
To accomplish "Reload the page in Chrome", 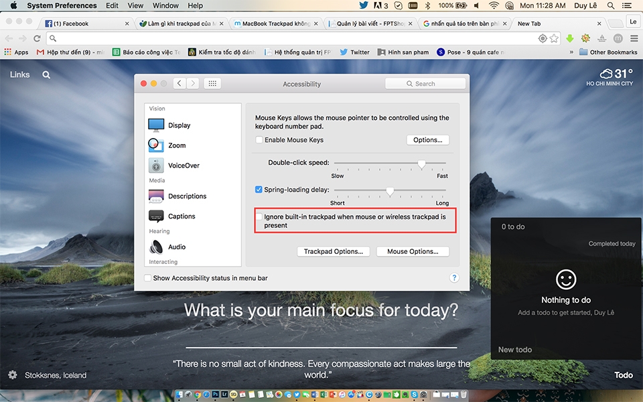I will 37,38.
